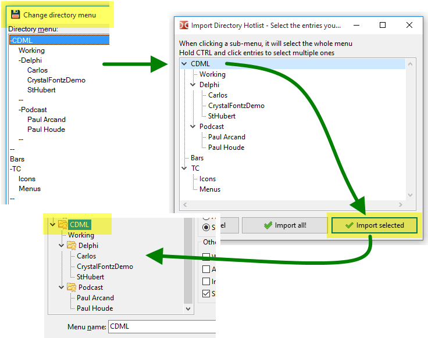Select the -Delphi entry in the Directory menu list
This screenshot has width=428, height=338.
[30, 60]
